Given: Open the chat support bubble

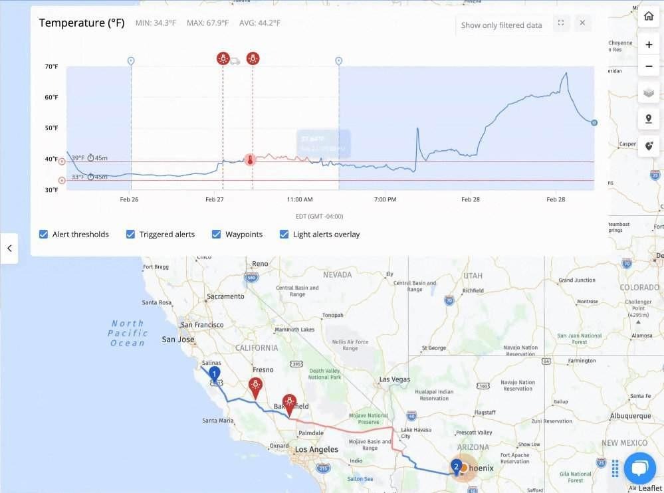Looking at the screenshot, I should coord(639,468).
